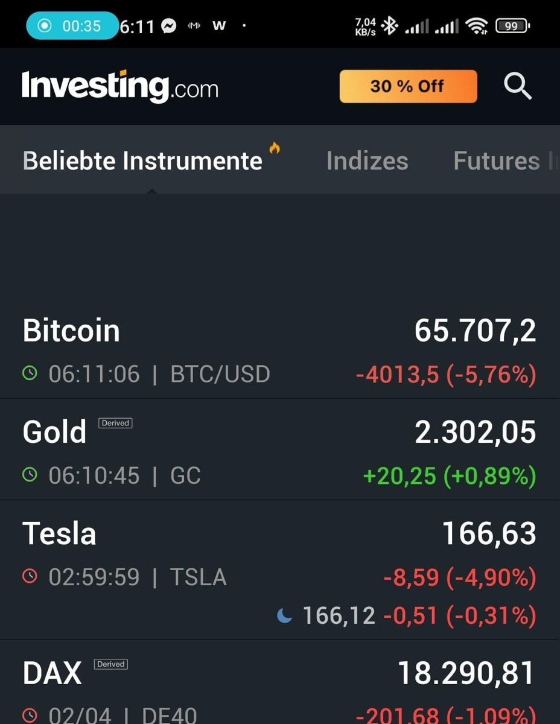The image size is (560, 724).
Task: Tap the flame icon beside Beliebte Instrumente
Action: pos(275,148)
